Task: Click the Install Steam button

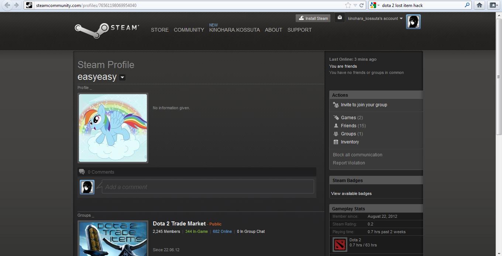Action: pos(313,18)
